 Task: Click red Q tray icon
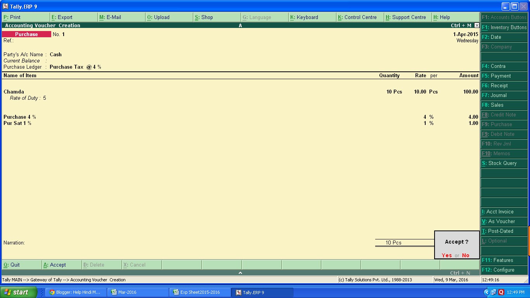tap(501, 292)
